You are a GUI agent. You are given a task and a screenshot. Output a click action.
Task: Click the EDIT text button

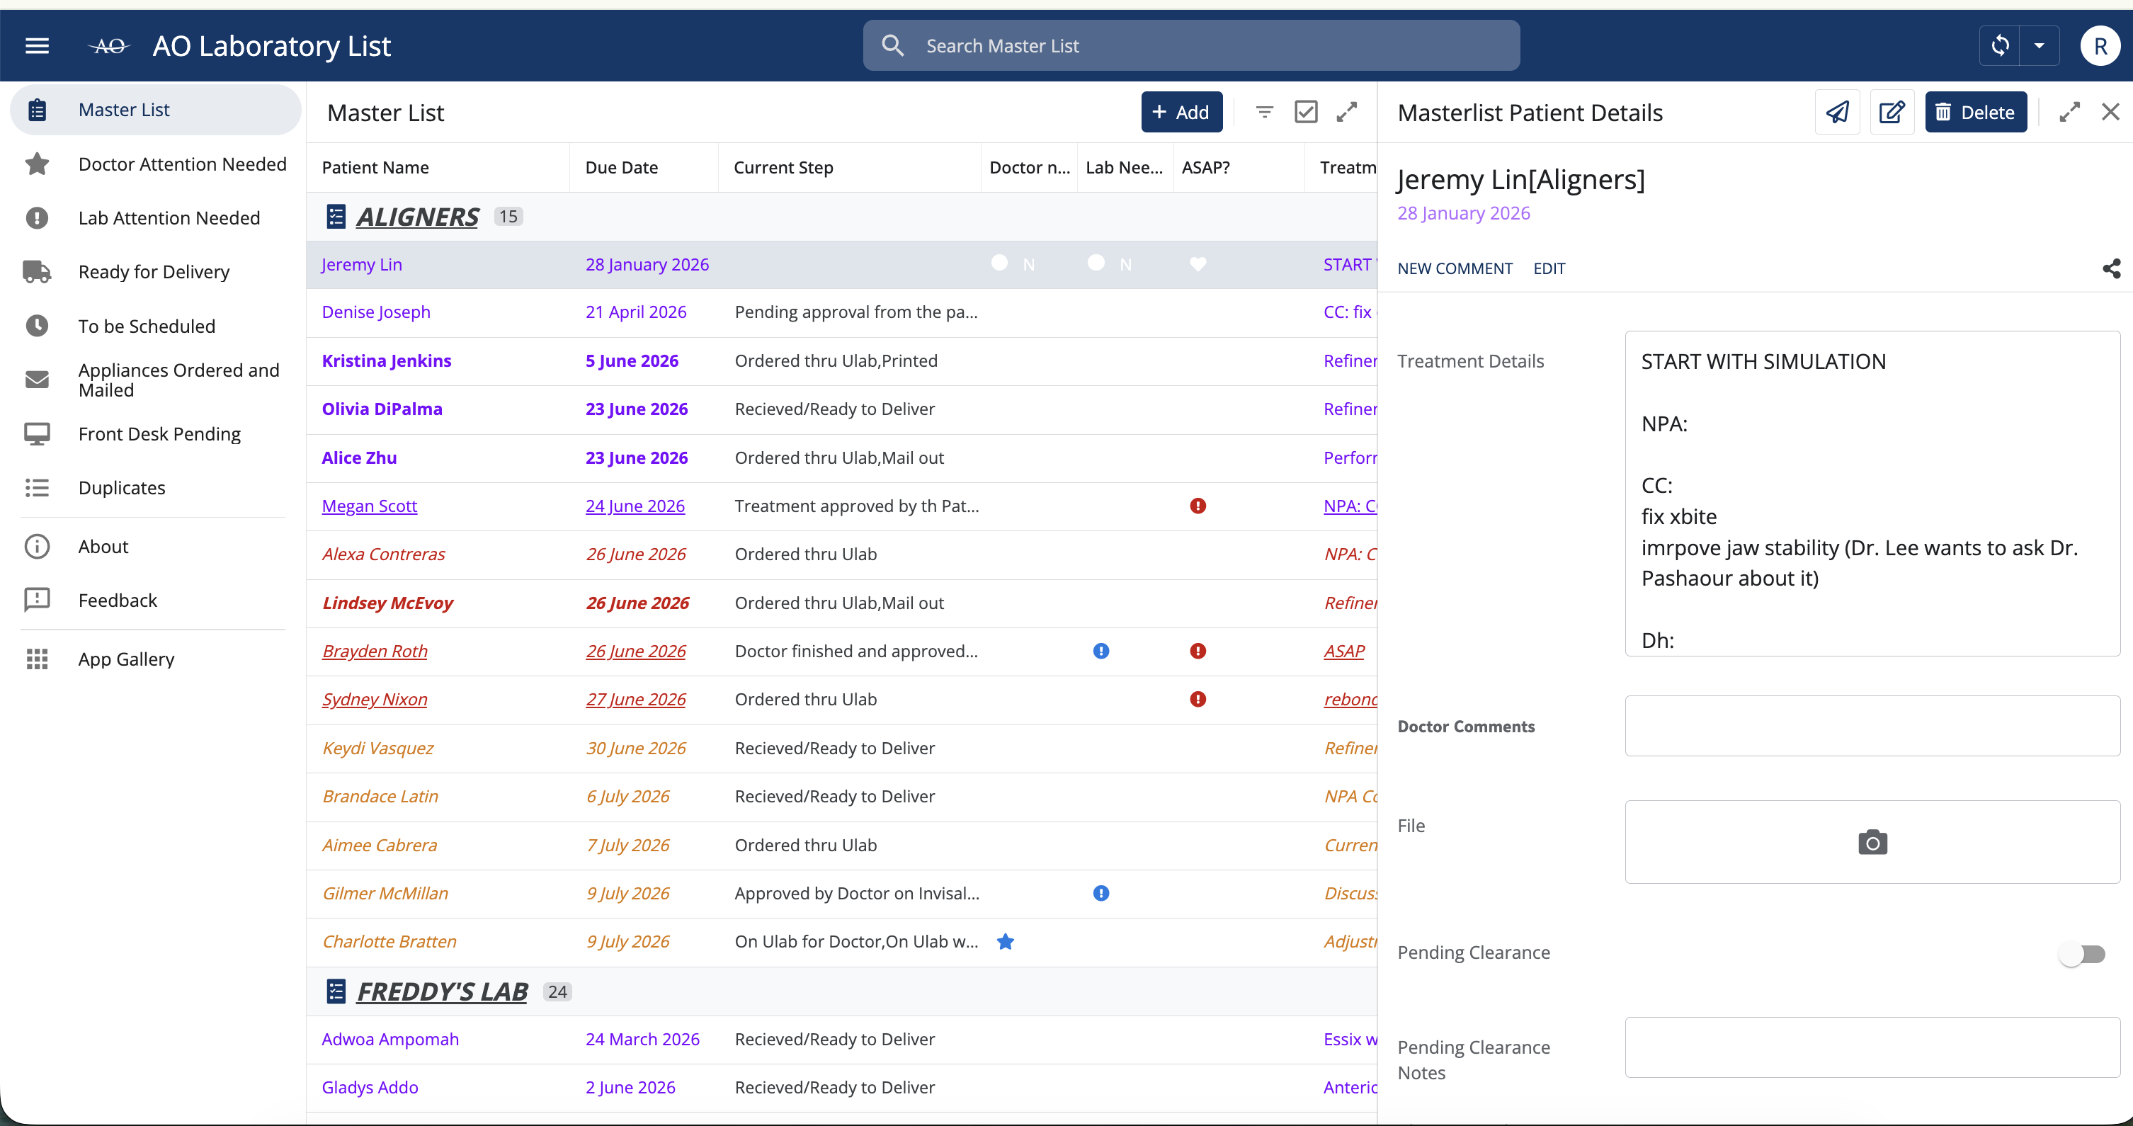pyautogui.click(x=1549, y=268)
